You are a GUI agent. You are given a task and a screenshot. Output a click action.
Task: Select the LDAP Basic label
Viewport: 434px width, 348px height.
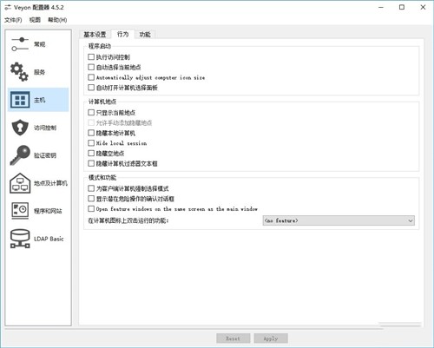pyautogui.click(x=49, y=239)
